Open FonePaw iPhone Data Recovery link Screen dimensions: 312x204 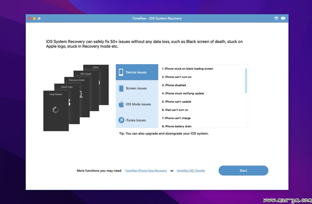[x=146, y=171]
